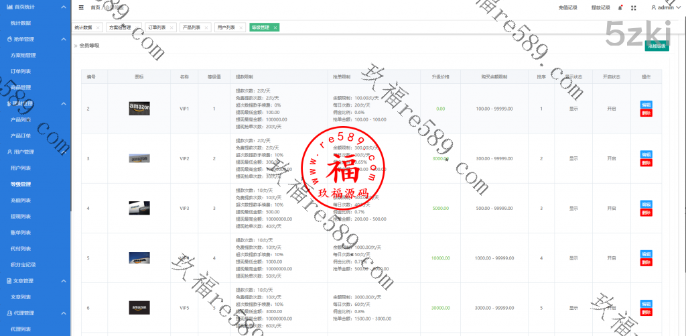This screenshot has width=686, height=336.
Task: Click the VIP1 Amazon logo thumbnail
Action: 139,108
